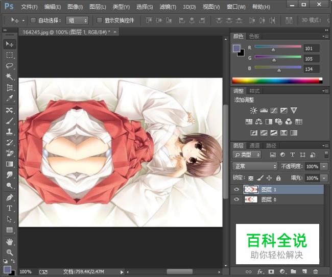Open the 正常 blend mode dropdown
Image resolution: width=332 pixels, height=277 pixels.
coord(255,166)
